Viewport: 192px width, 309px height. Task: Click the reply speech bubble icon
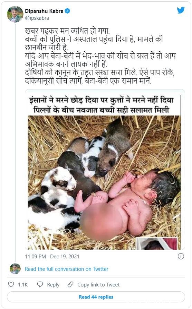pyautogui.click(x=40, y=284)
